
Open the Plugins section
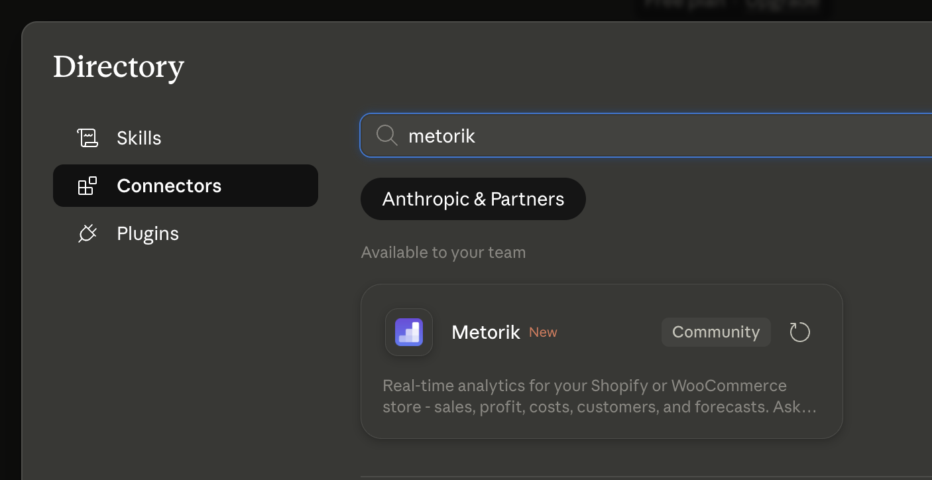point(186,233)
